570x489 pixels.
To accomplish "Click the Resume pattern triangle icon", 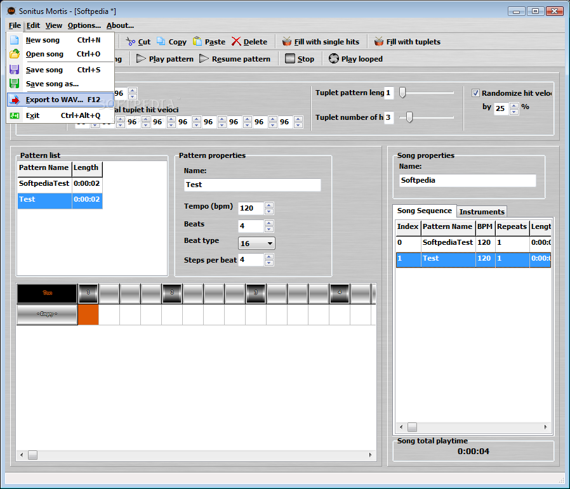I will 204,58.
